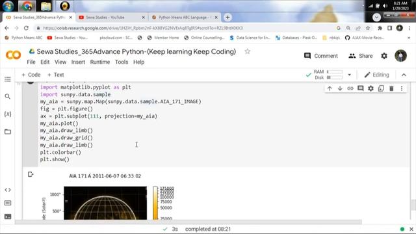Image resolution: width=416 pixels, height=234 pixels.
Task: Reload the current page
Action: click(26, 28)
